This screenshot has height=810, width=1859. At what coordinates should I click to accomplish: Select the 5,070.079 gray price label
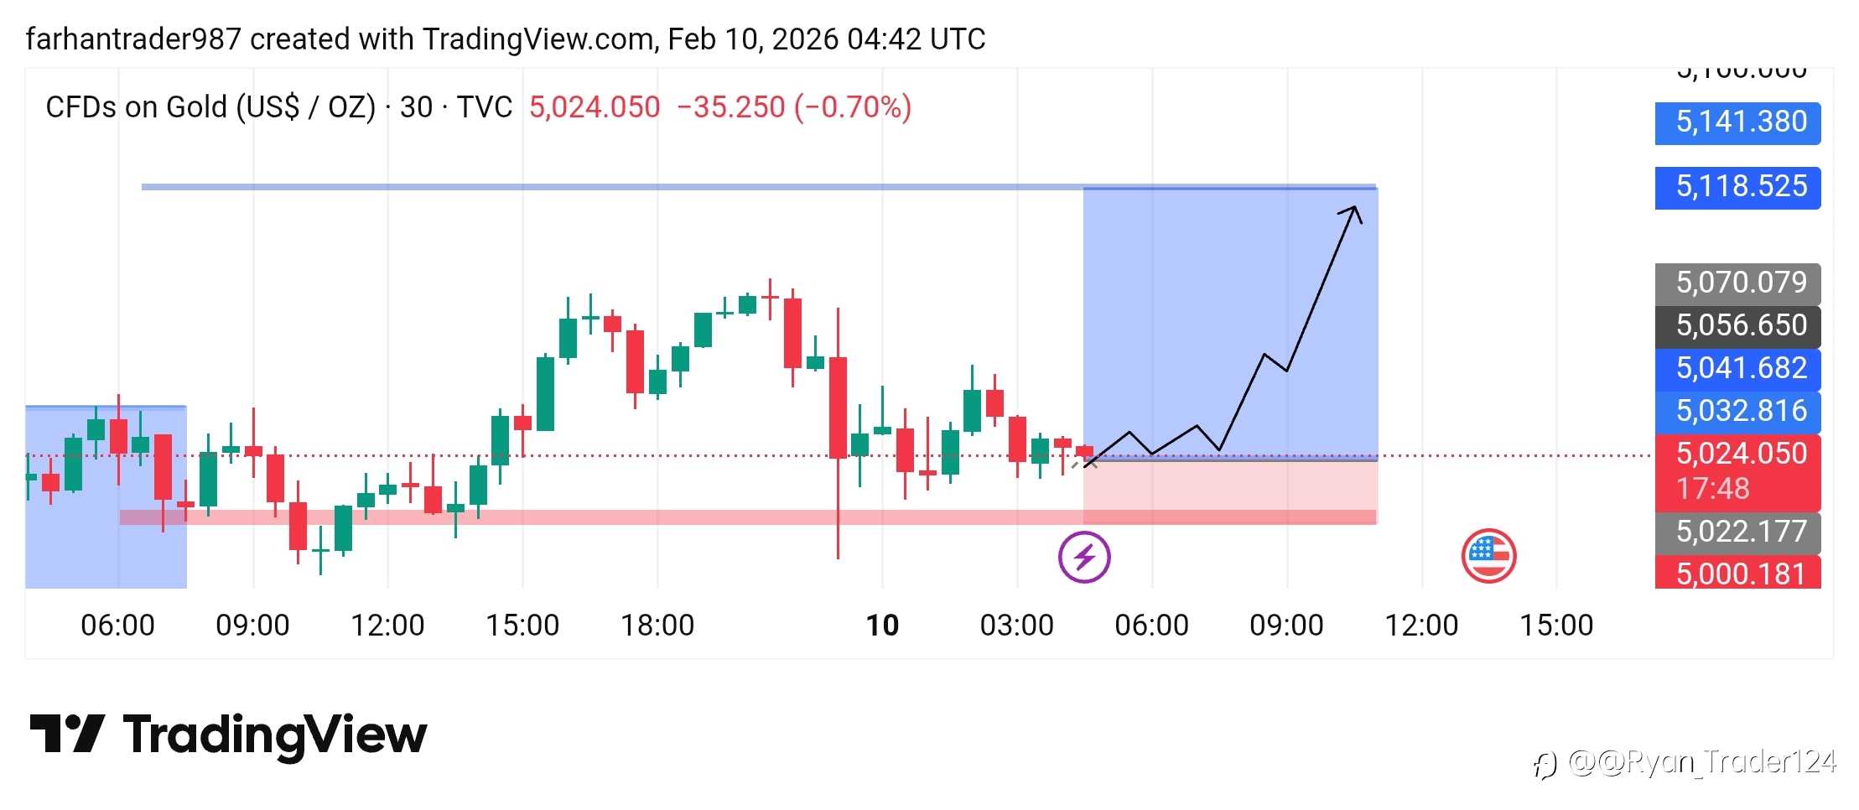pyautogui.click(x=1737, y=283)
